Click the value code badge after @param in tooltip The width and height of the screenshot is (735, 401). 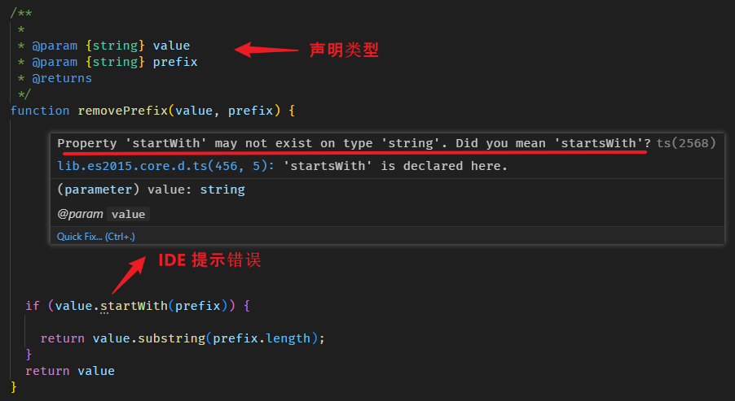click(128, 215)
